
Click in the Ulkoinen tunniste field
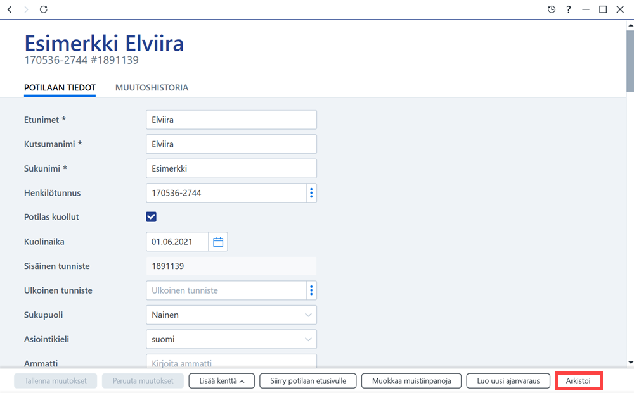(226, 290)
